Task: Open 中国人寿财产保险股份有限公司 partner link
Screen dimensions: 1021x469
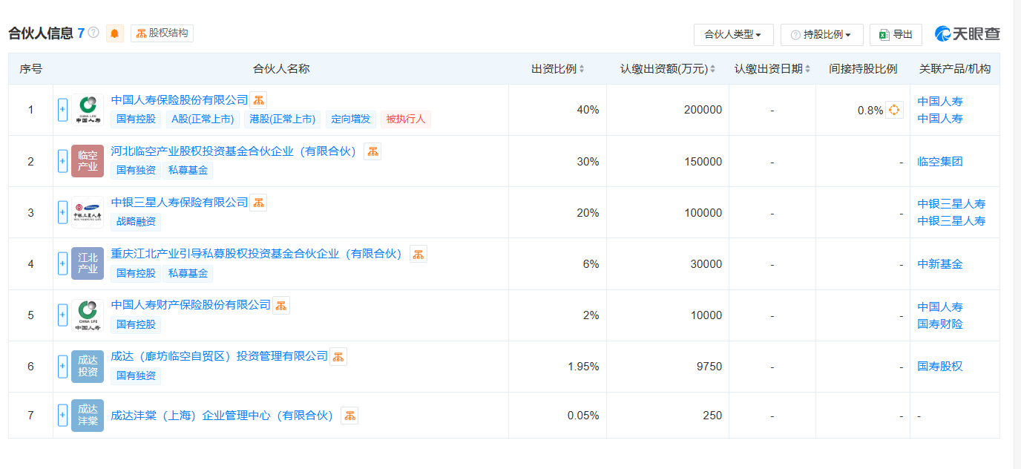Action: [191, 305]
